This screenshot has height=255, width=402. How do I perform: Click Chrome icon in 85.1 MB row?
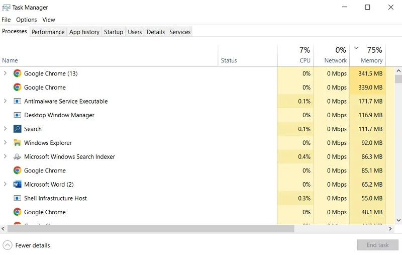click(x=17, y=171)
